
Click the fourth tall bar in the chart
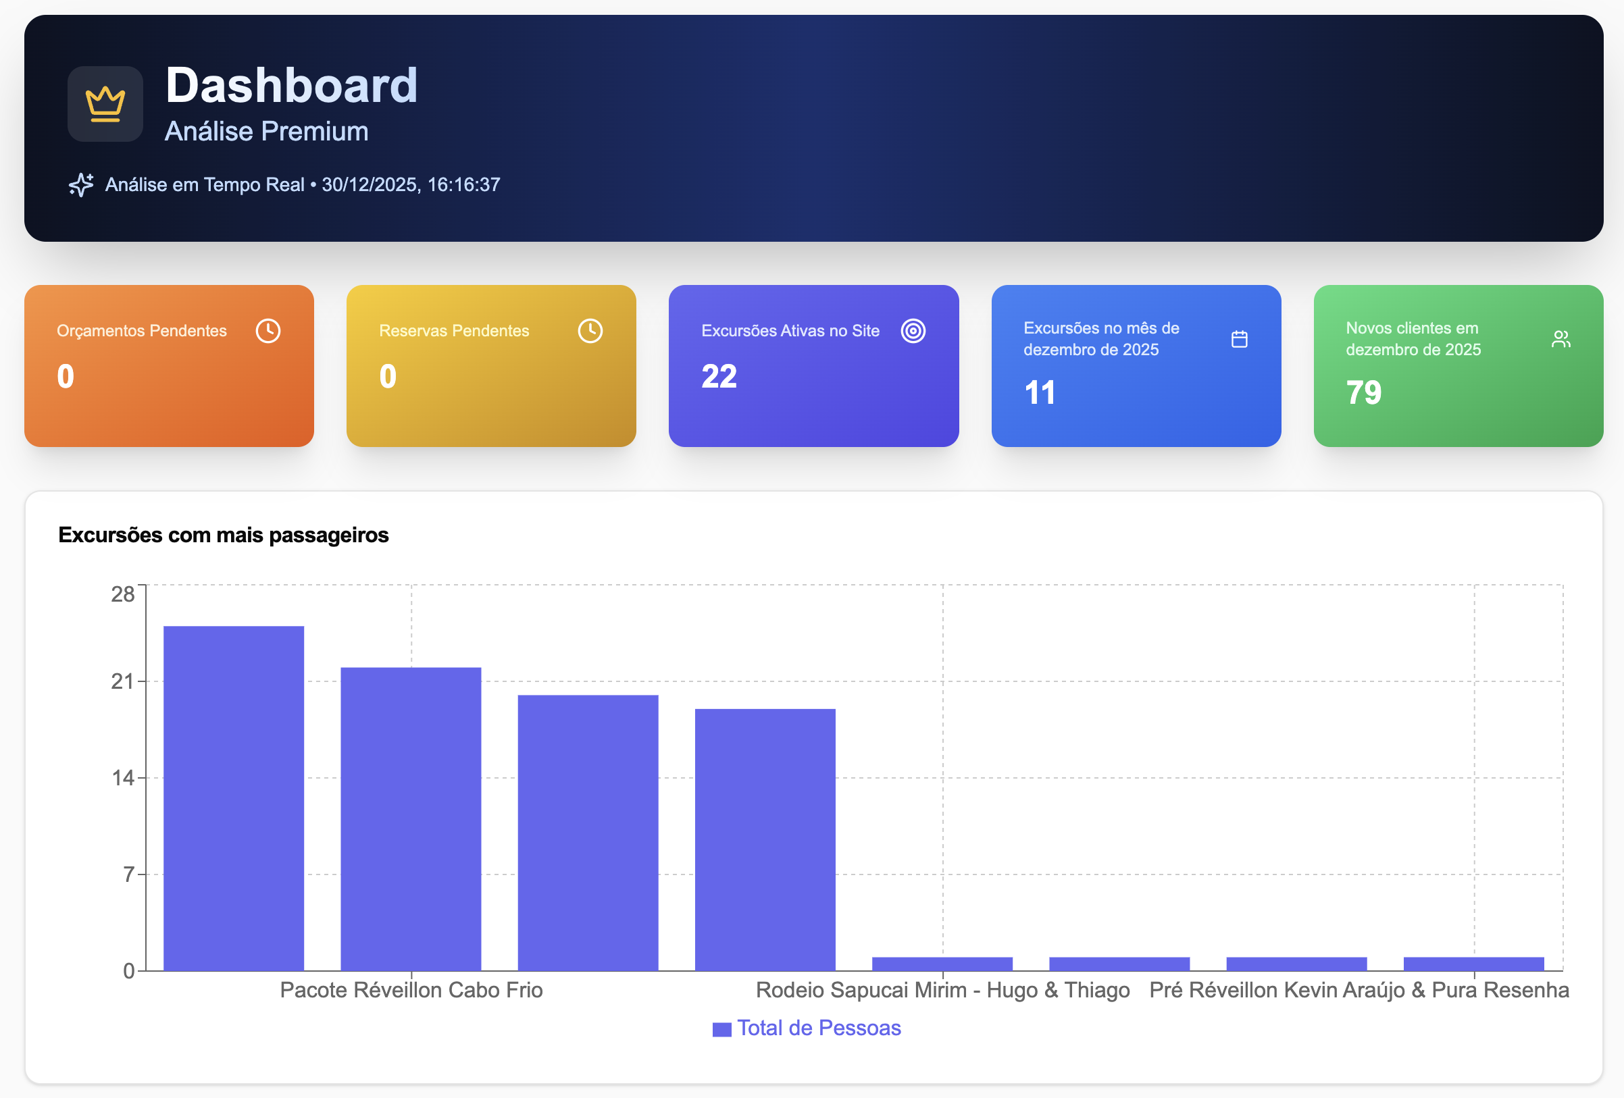click(765, 839)
